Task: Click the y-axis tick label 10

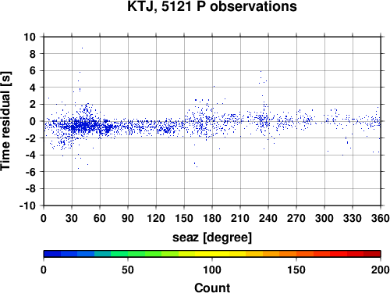Action: [30, 37]
